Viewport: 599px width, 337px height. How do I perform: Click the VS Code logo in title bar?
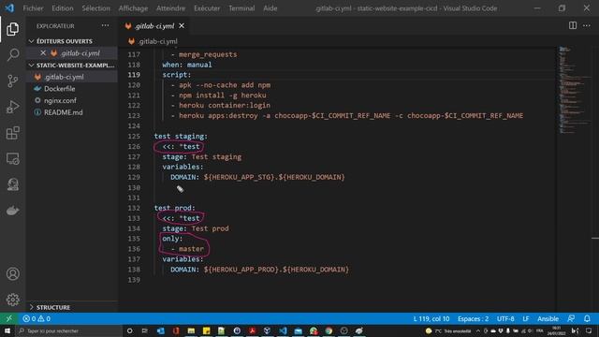pos(9,7)
